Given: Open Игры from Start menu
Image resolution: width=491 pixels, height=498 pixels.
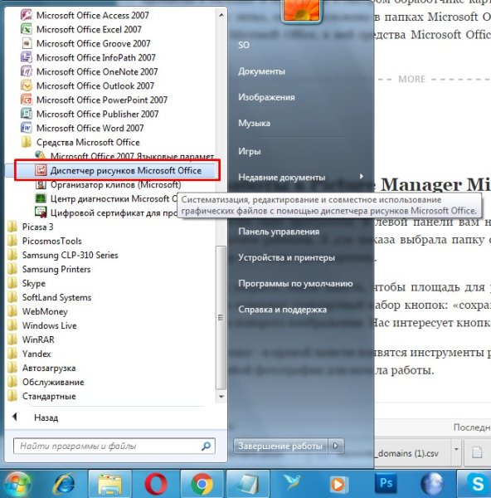Looking at the screenshot, I should click(249, 151).
